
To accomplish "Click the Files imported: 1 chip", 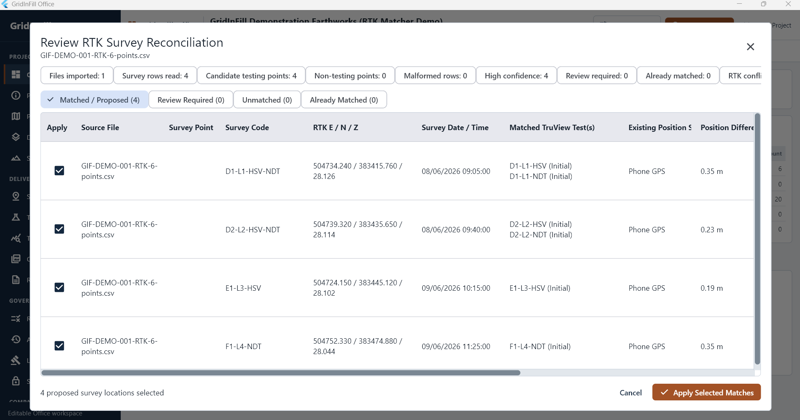I will coord(77,75).
